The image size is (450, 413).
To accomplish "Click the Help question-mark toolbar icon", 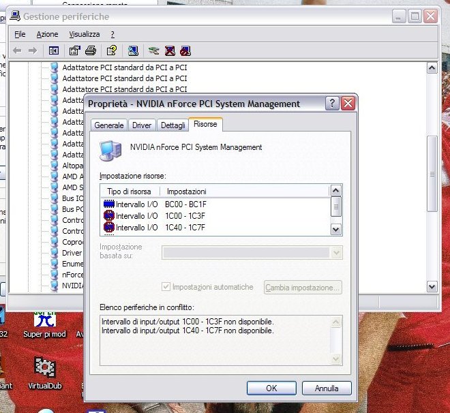I will [x=112, y=50].
